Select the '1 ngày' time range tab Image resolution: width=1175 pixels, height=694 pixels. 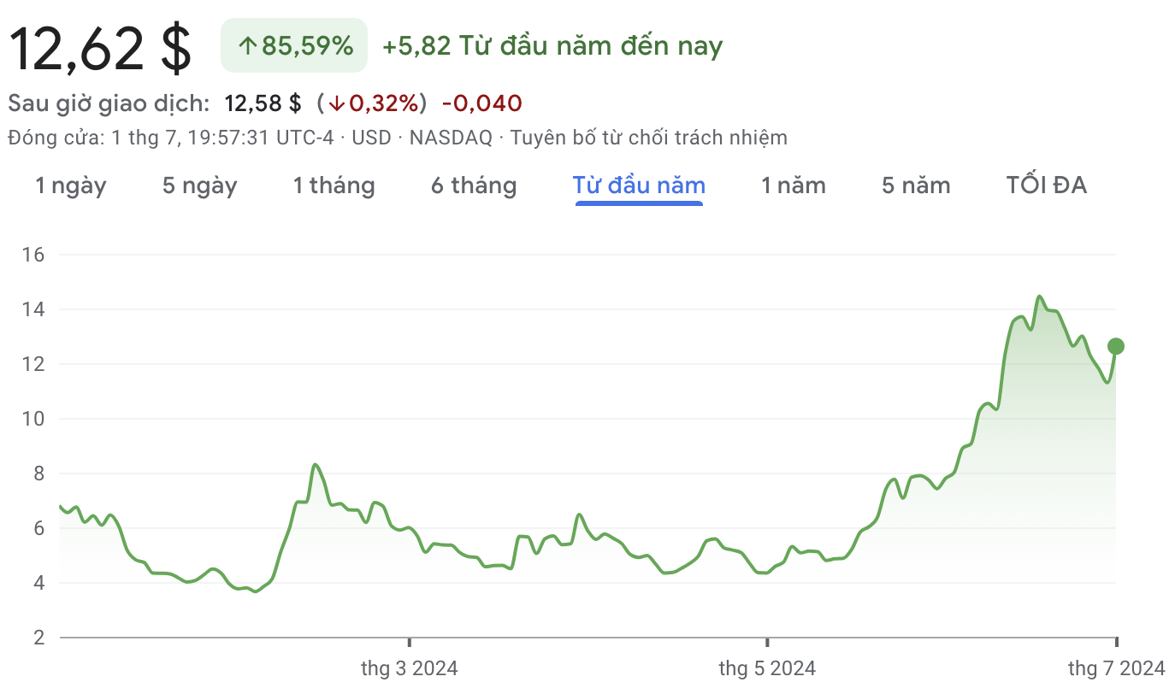[71, 185]
